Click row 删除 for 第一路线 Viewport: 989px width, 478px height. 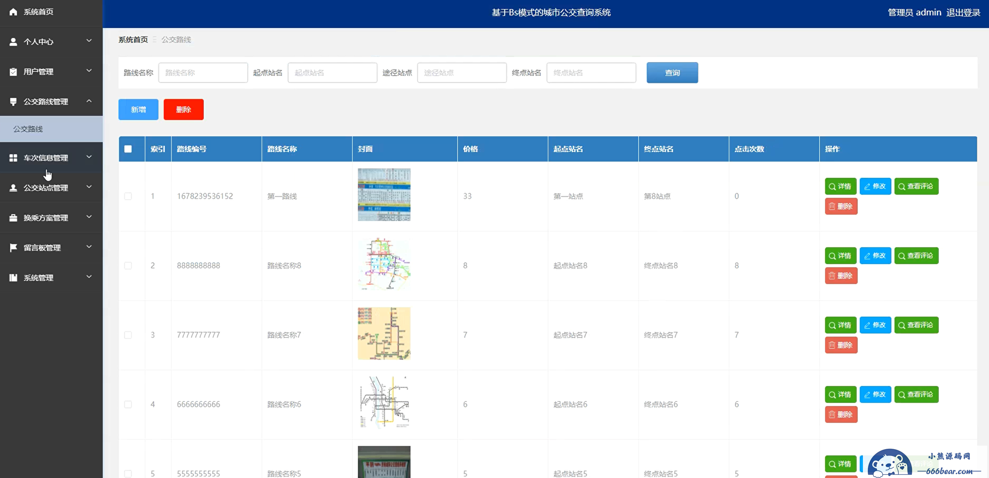tap(841, 206)
